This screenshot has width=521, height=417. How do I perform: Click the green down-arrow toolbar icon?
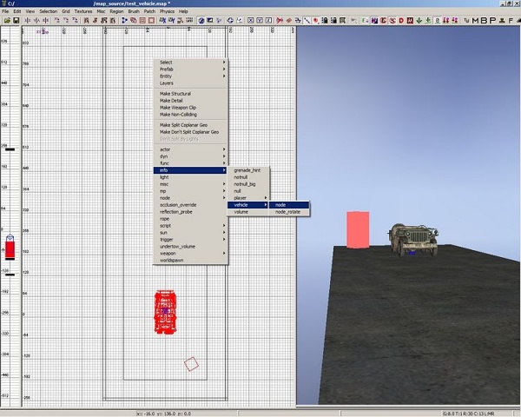click(419, 20)
